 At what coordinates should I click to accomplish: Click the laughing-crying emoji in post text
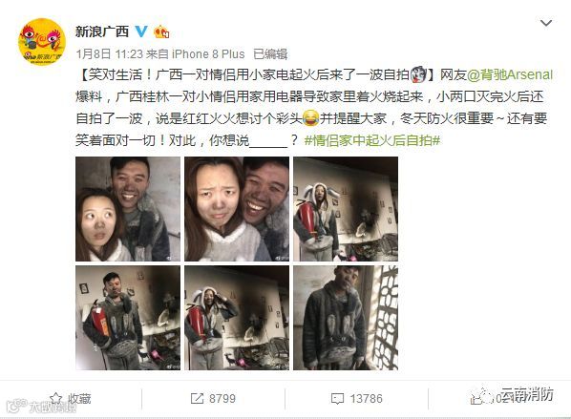click(310, 118)
